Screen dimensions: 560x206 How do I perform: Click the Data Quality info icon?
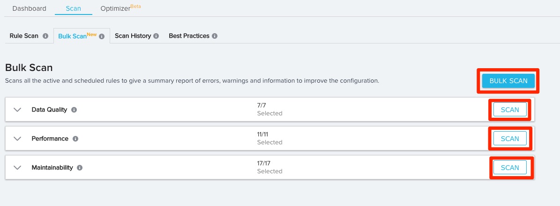(x=74, y=110)
